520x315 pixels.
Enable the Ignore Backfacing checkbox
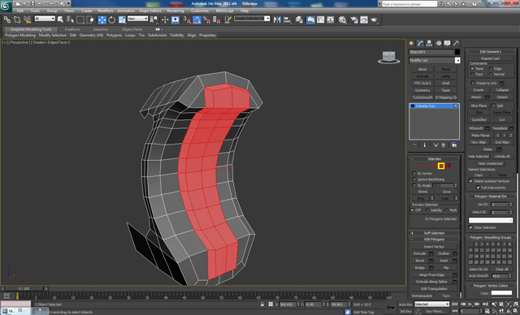click(414, 179)
